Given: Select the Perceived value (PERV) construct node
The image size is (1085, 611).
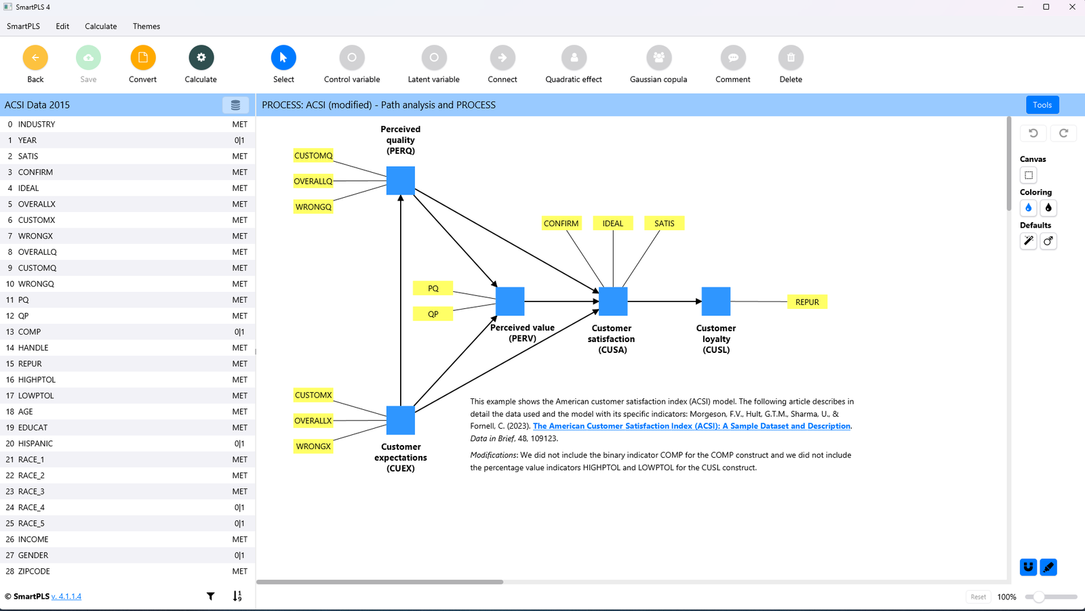Looking at the screenshot, I should coord(510,301).
